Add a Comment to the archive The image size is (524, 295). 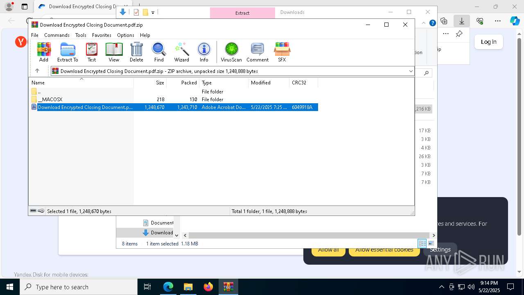point(257,52)
